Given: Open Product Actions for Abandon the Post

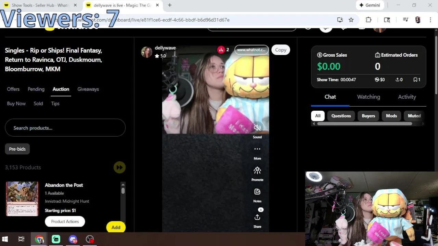Looking at the screenshot, I should click(x=65, y=221).
